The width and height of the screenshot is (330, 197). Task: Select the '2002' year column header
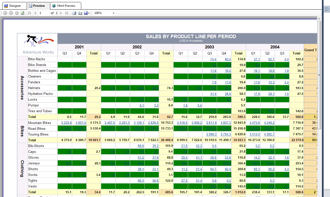point(137,47)
